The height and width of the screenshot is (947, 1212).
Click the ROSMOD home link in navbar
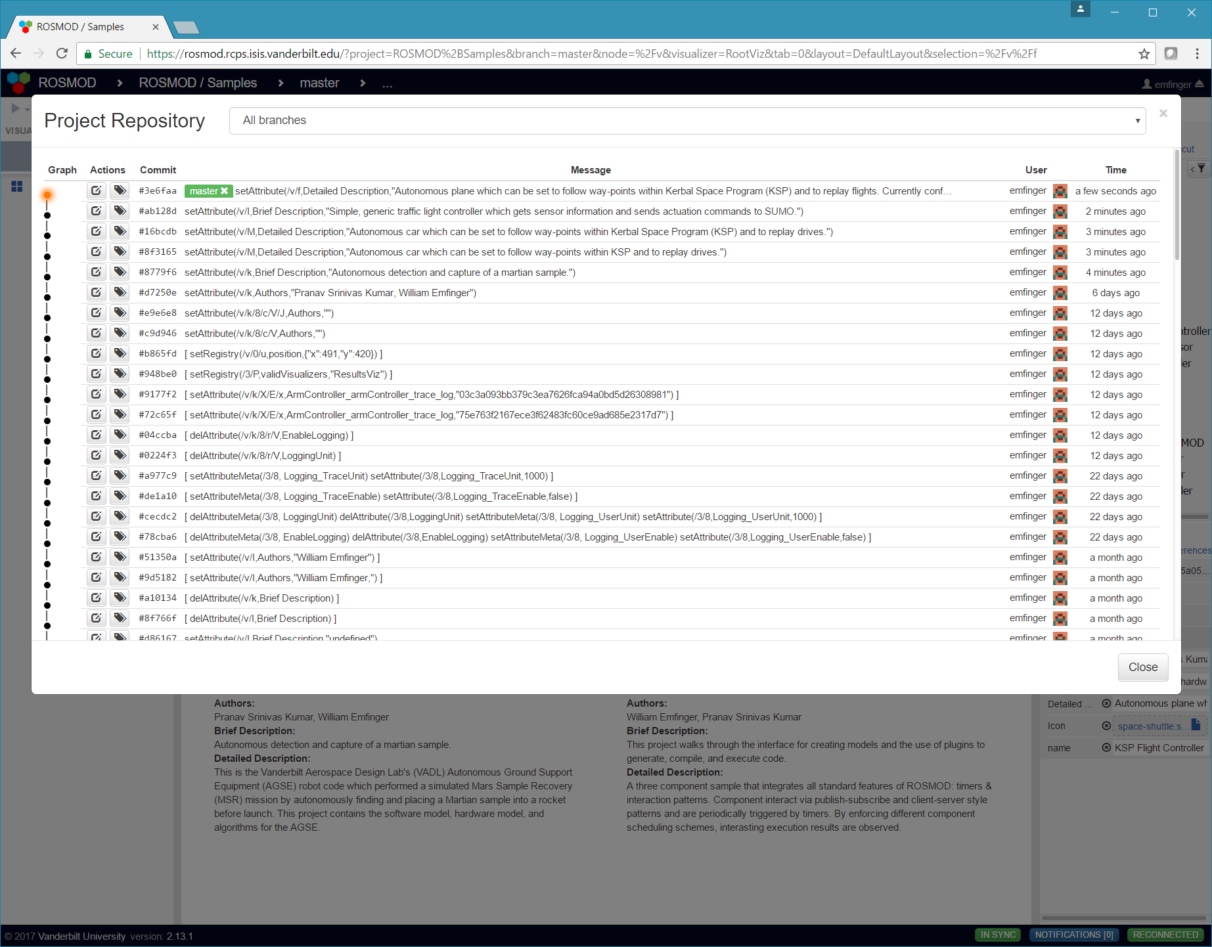(x=67, y=83)
